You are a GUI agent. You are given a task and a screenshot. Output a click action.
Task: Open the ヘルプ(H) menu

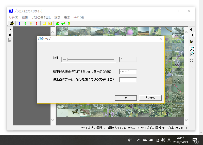[x=79, y=17]
